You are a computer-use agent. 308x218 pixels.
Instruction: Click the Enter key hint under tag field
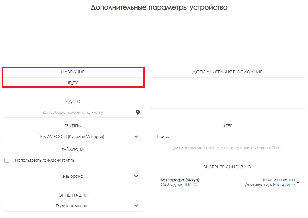pos(227,148)
